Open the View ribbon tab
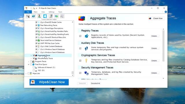185x104 pixels. point(43,12)
